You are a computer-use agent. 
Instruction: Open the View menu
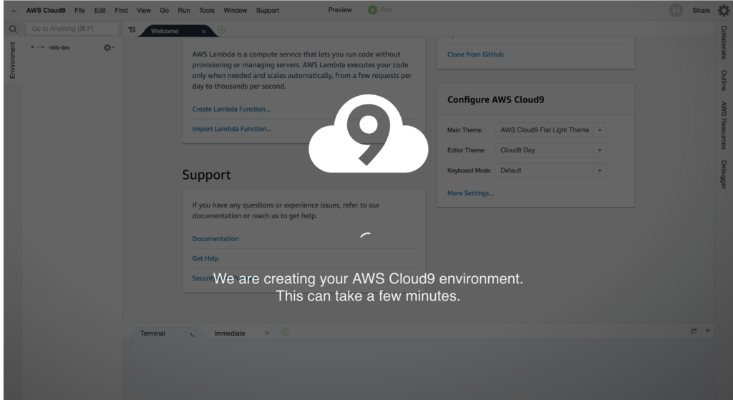(143, 10)
